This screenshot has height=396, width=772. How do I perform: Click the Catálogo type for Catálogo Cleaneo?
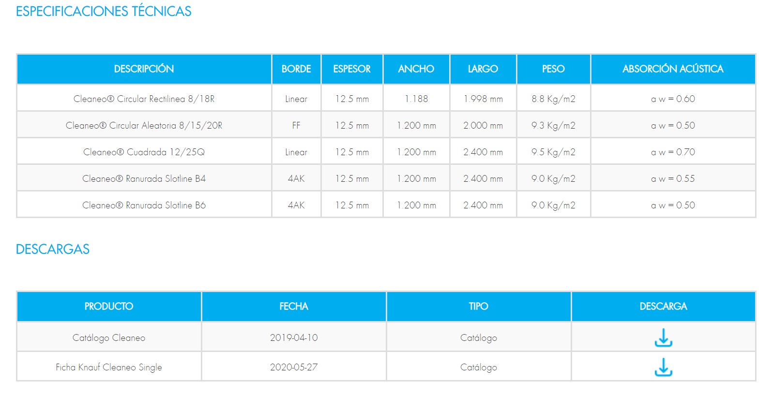pos(479,337)
